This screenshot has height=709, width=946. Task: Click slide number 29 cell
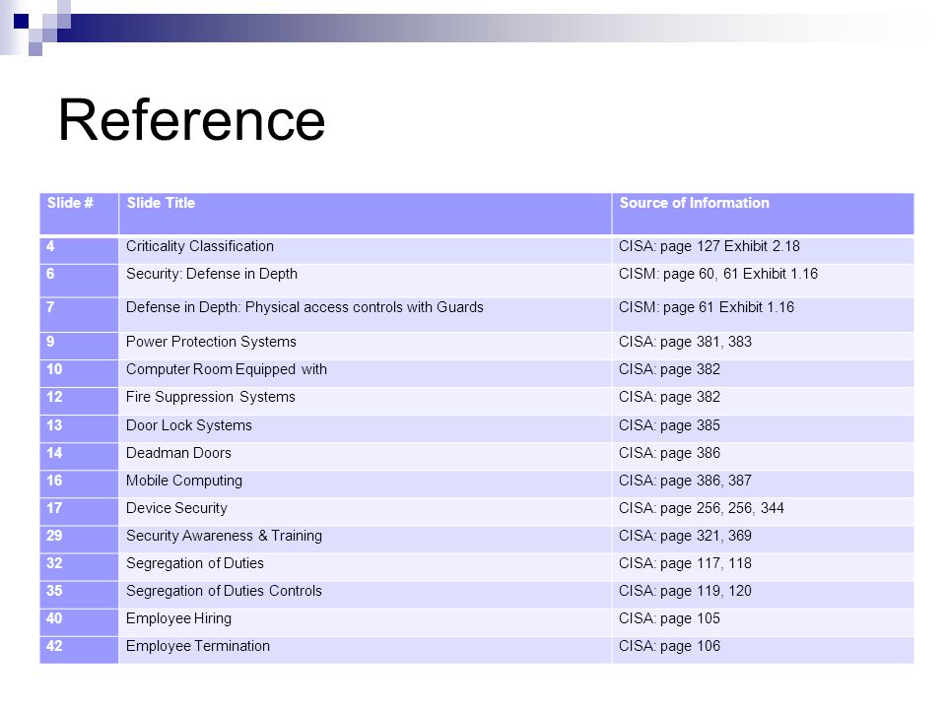tap(79, 540)
